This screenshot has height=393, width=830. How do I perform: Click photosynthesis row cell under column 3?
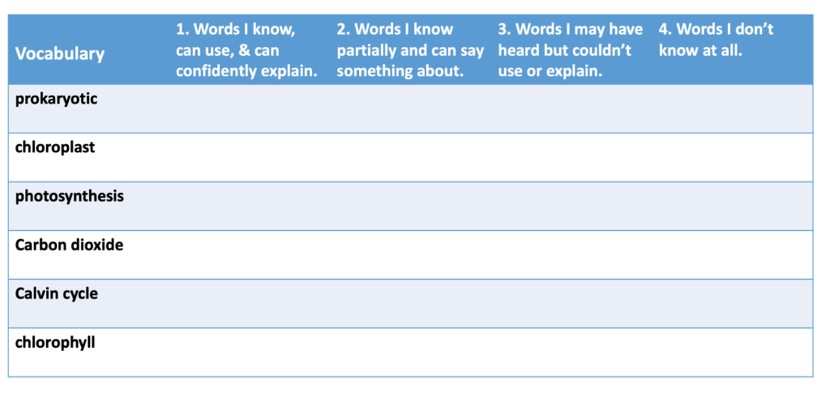574,206
